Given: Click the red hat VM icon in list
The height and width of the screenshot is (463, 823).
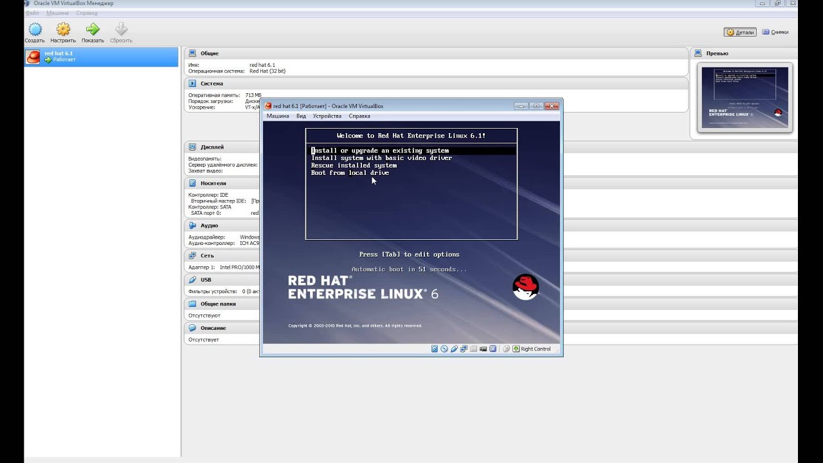Looking at the screenshot, I should coord(33,57).
